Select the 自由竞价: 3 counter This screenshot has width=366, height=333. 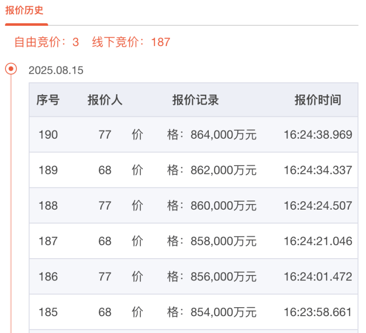tap(46, 42)
